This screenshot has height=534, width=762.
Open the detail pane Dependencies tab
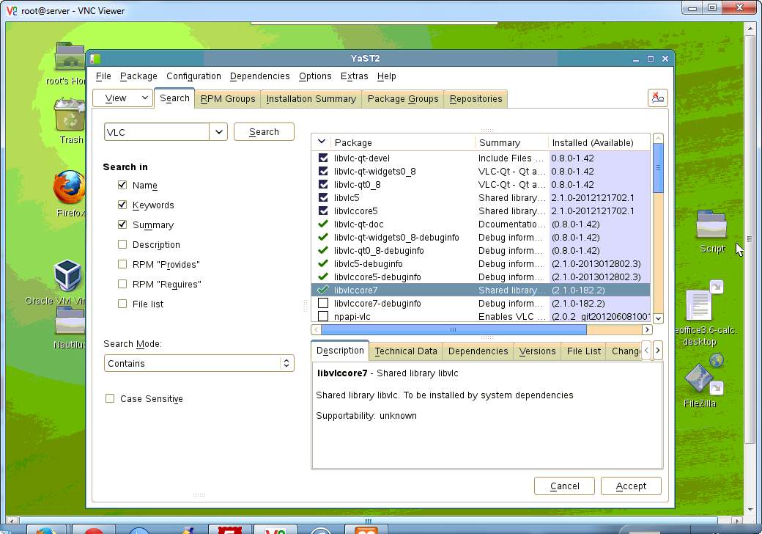point(478,351)
